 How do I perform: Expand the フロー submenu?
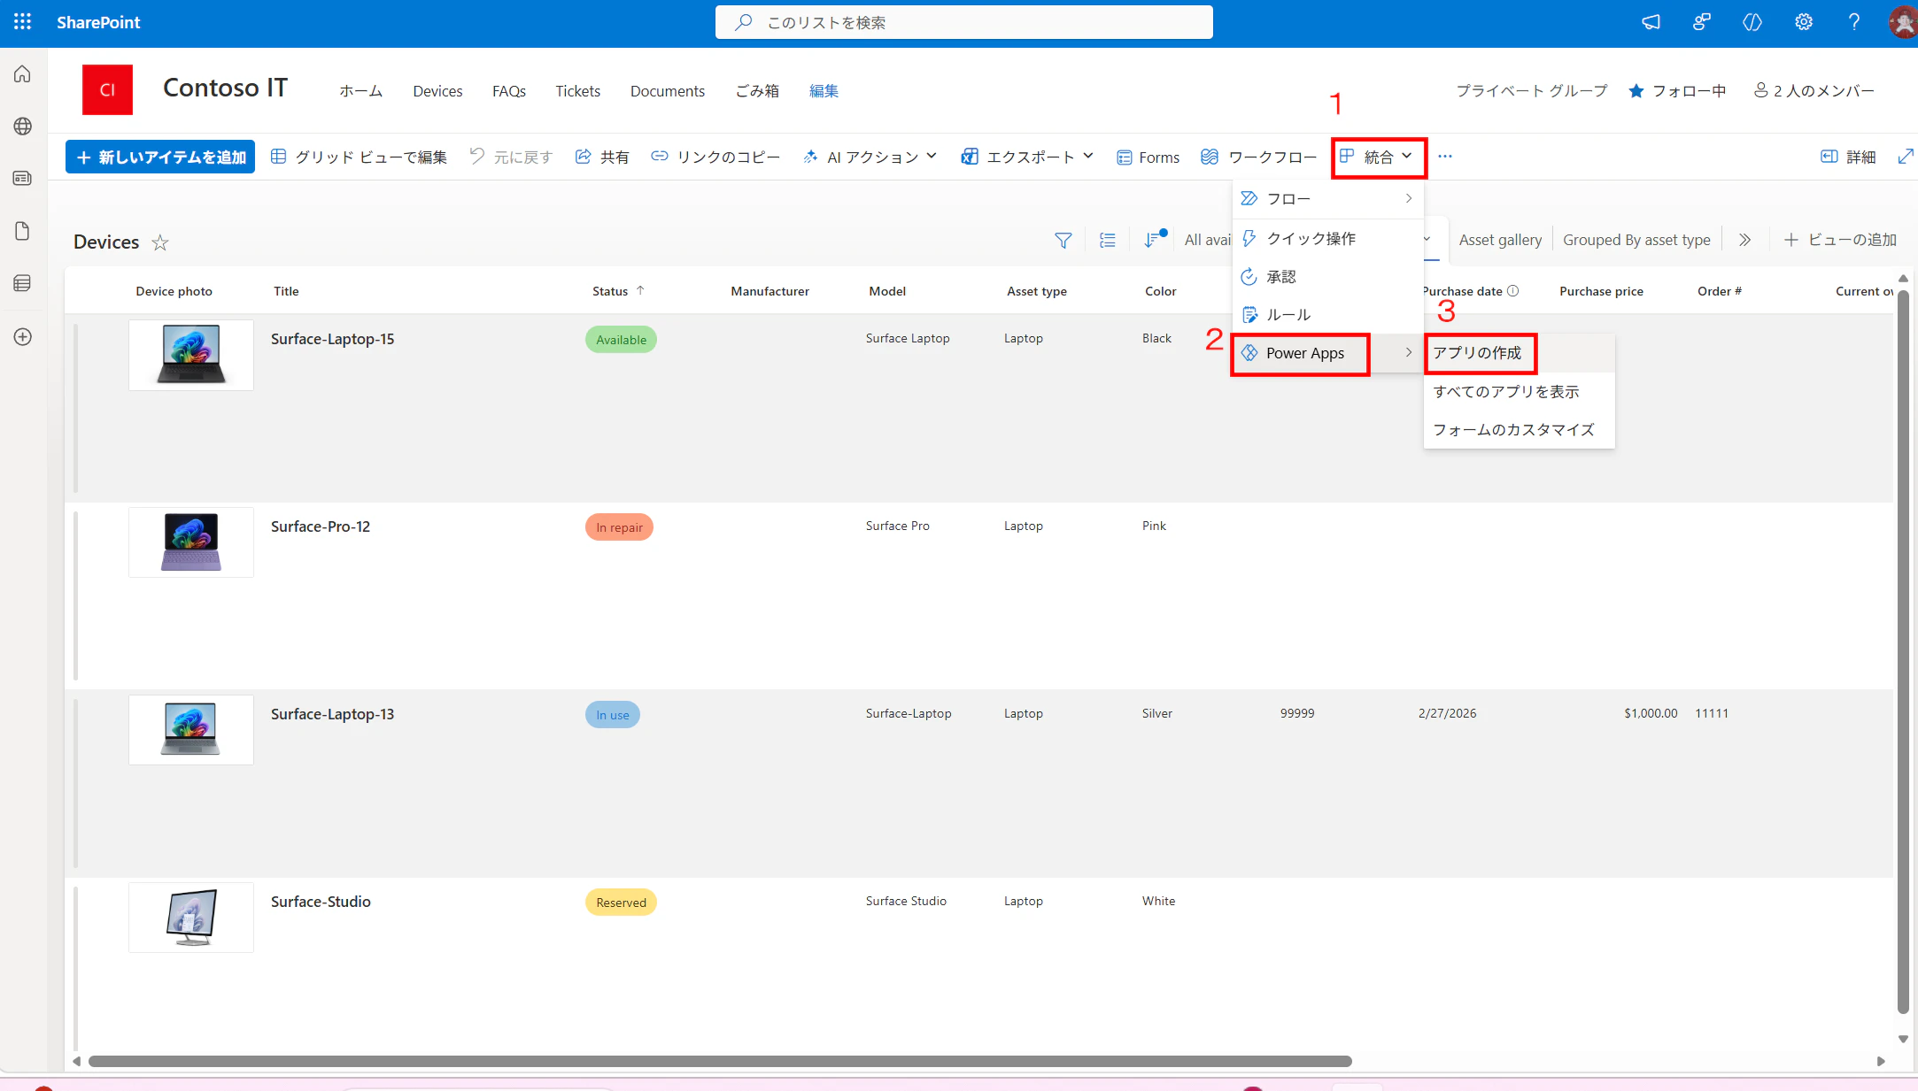coord(1328,199)
